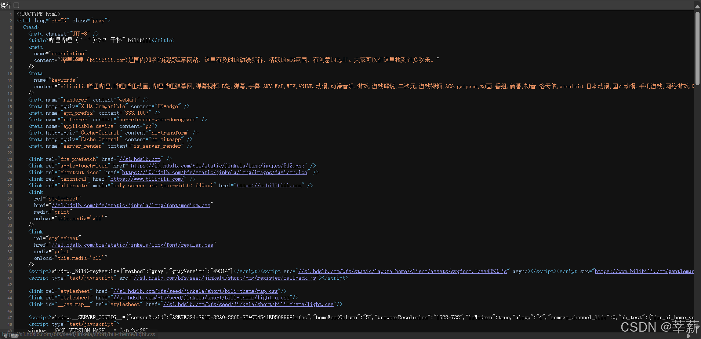701x339 pixels.
Task: Open the canonical https://www.bilibili.com/ link
Action: coord(147,179)
